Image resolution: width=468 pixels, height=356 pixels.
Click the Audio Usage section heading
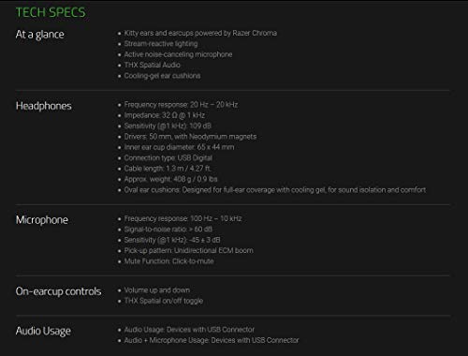tap(43, 331)
